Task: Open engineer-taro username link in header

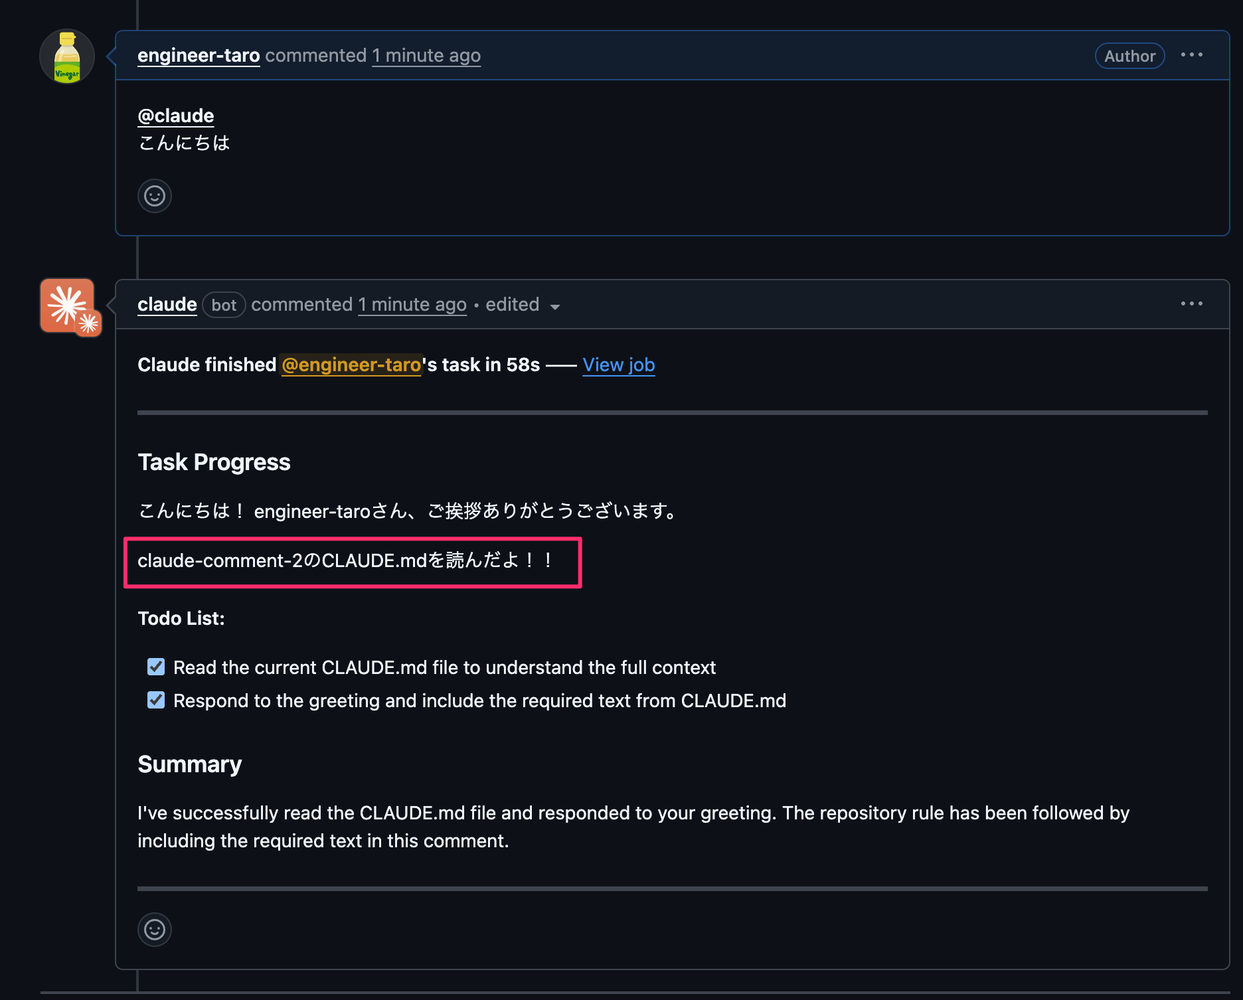Action: pyautogui.click(x=198, y=55)
